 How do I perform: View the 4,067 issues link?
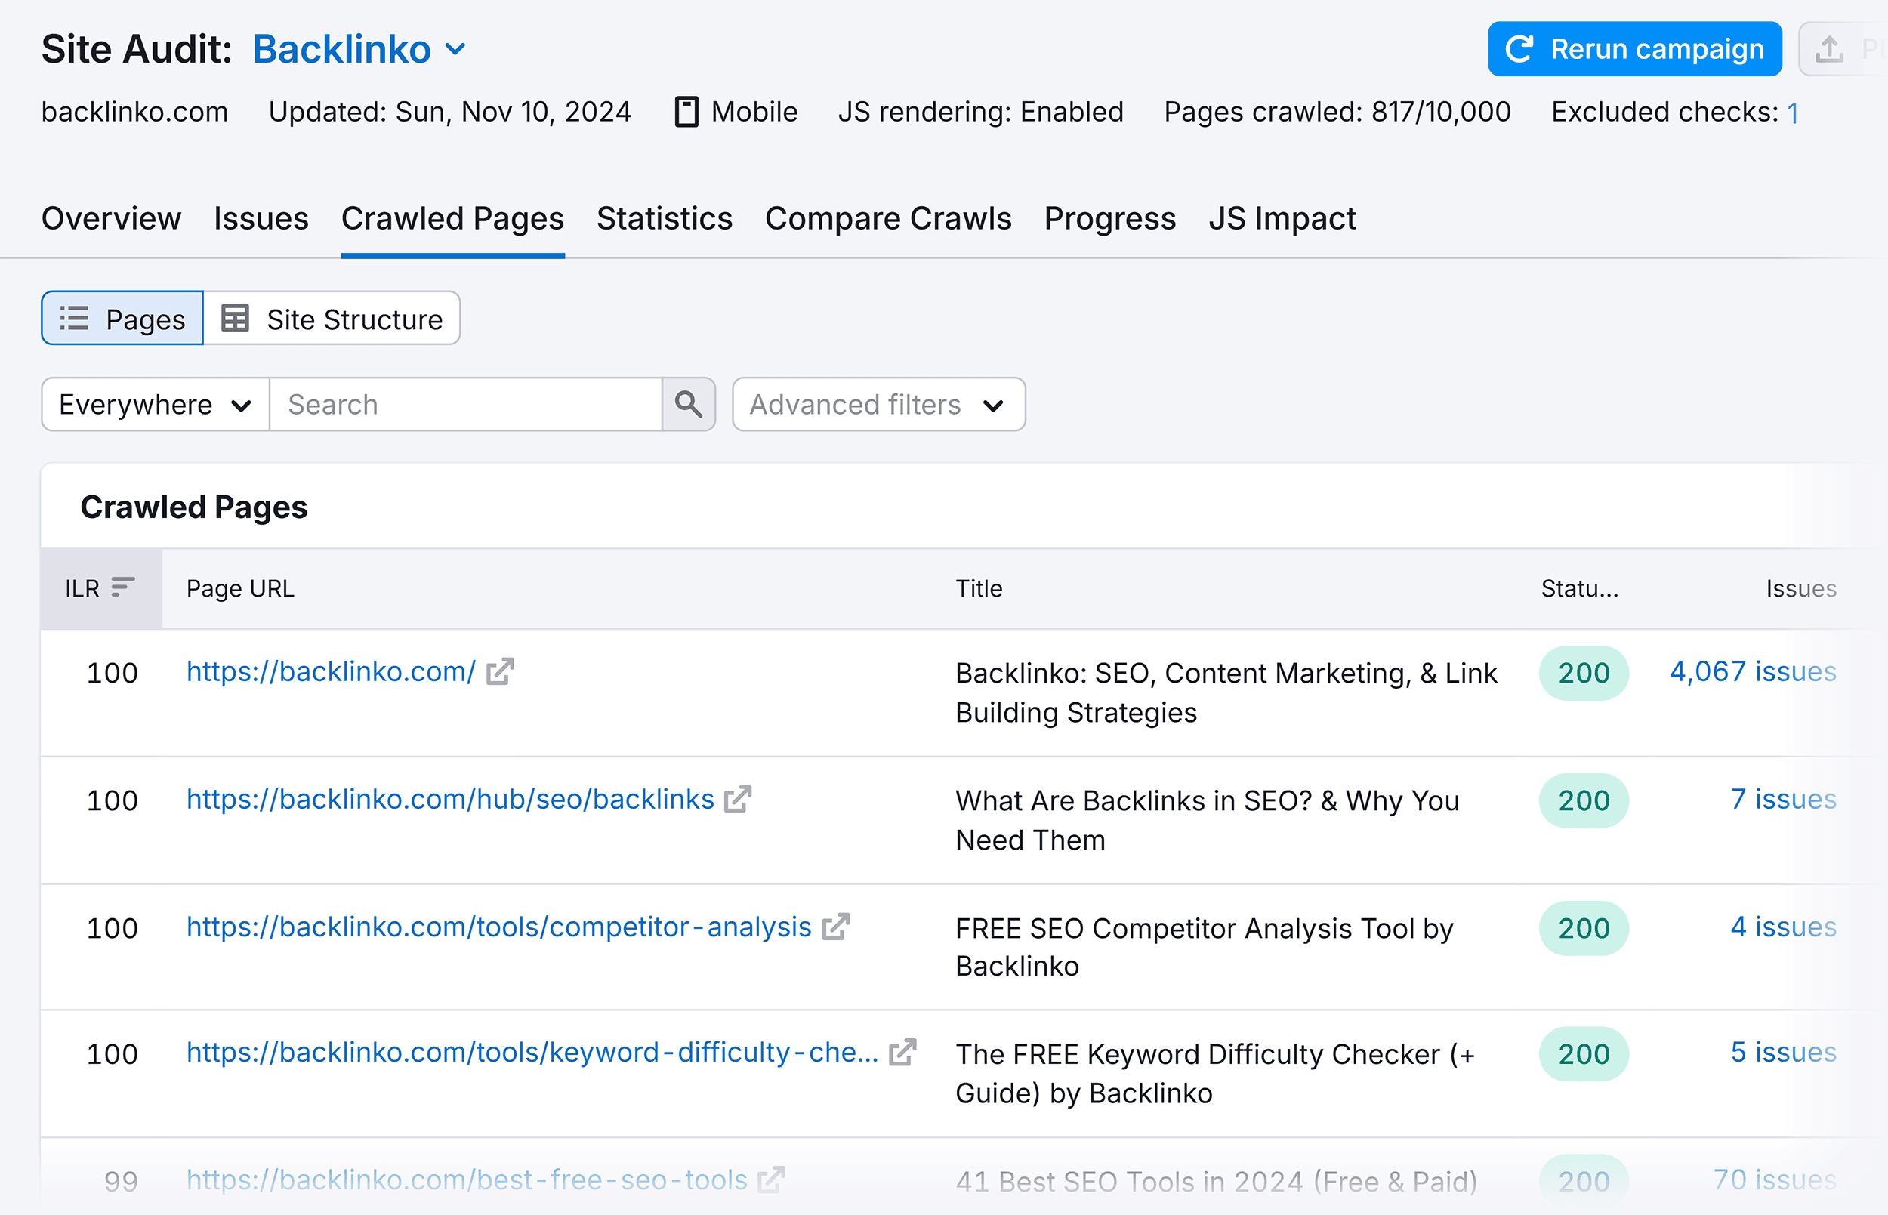(x=1753, y=671)
